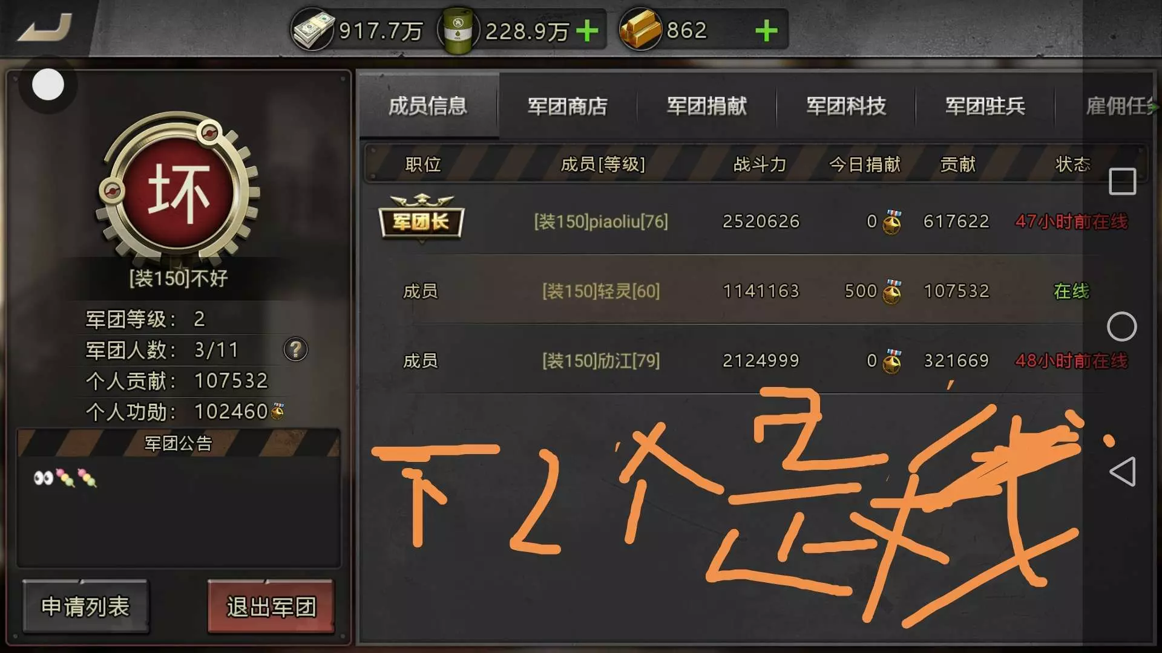Add oil with green plus button

[587, 30]
